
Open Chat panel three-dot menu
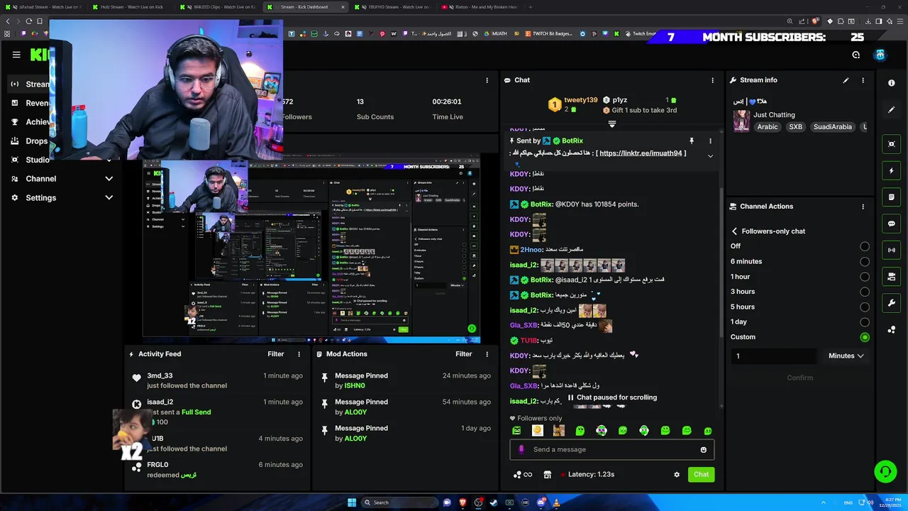click(x=713, y=80)
